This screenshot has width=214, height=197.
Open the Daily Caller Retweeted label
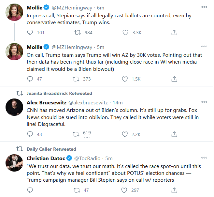point(51,149)
